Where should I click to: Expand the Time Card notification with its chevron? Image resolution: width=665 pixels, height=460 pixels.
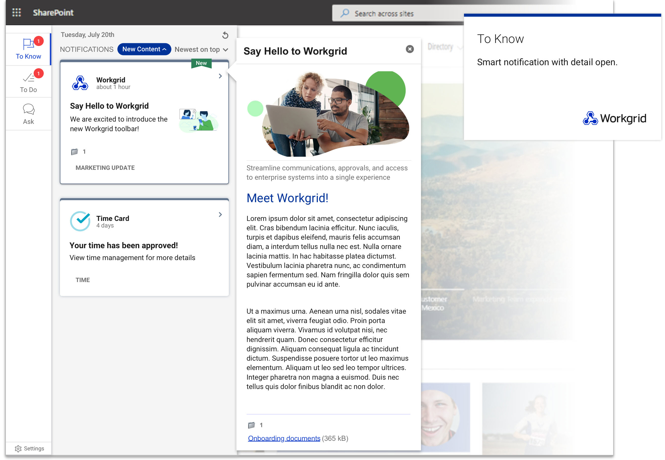[220, 214]
